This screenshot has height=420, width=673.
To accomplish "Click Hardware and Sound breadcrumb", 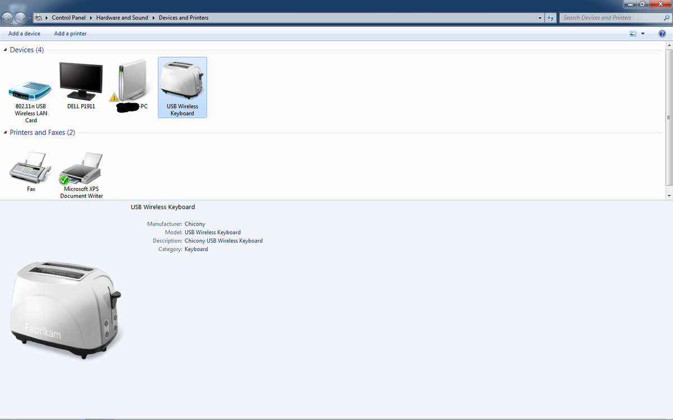I will pyautogui.click(x=122, y=18).
